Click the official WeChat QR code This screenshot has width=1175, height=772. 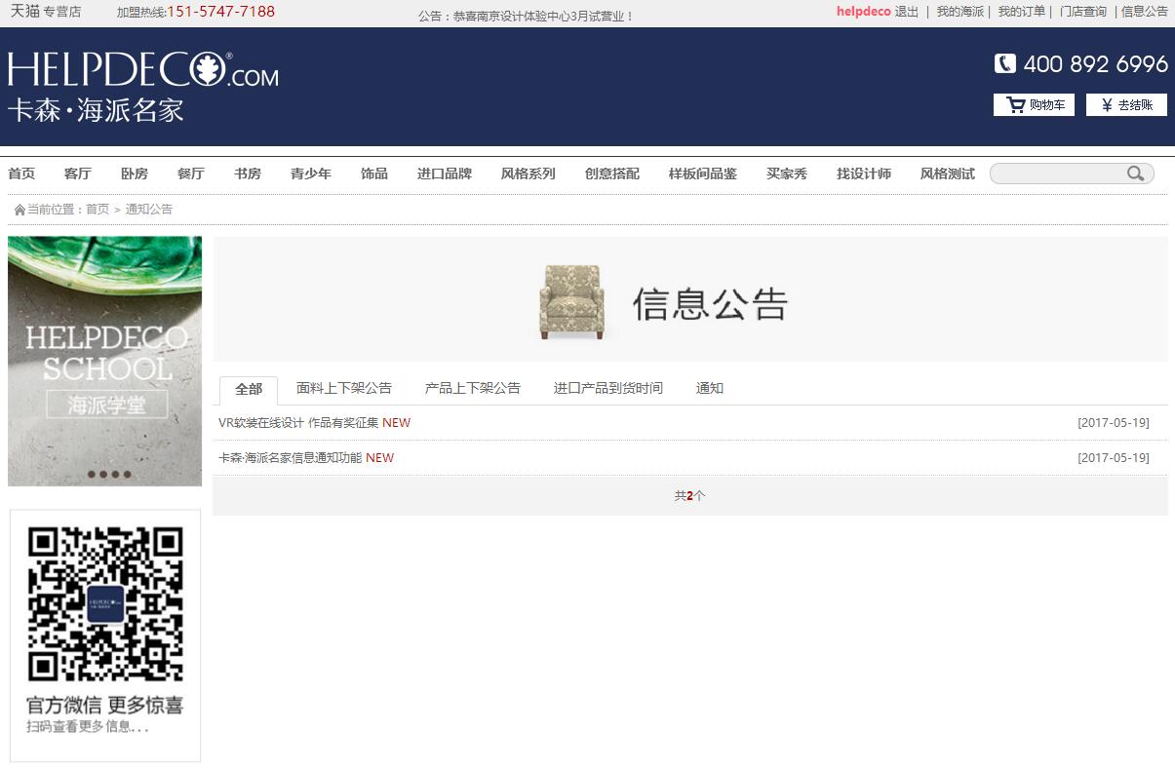pyautogui.click(x=105, y=604)
